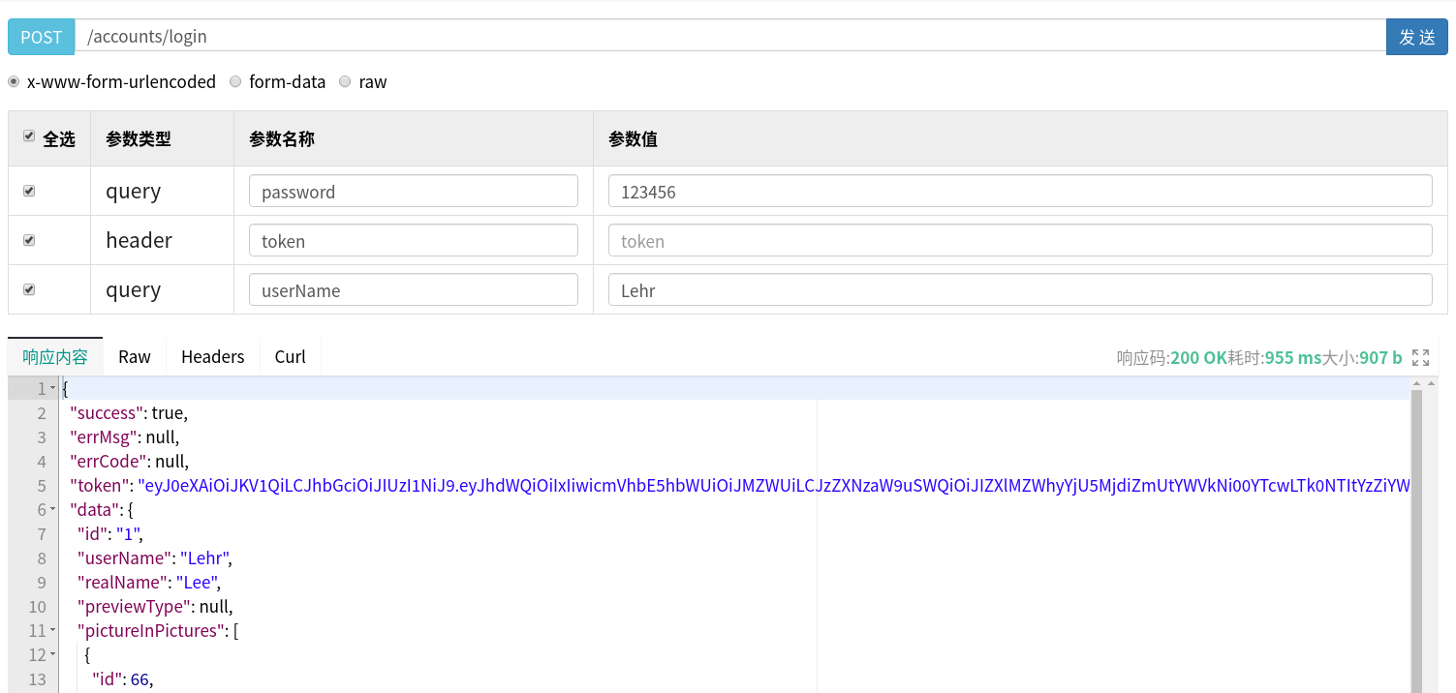Click the "id": 66 line
The image size is (1456, 693).
click(122, 678)
